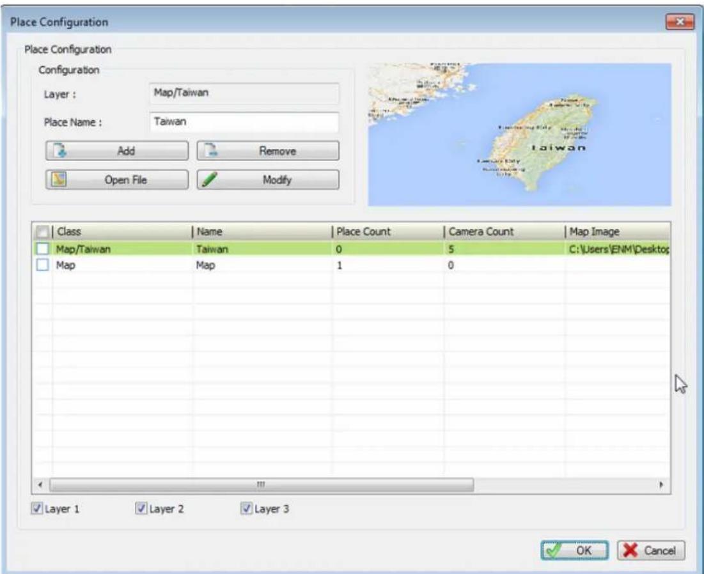Click place count 1 in Map row
This screenshot has height=574, width=704.
click(340, 265)
